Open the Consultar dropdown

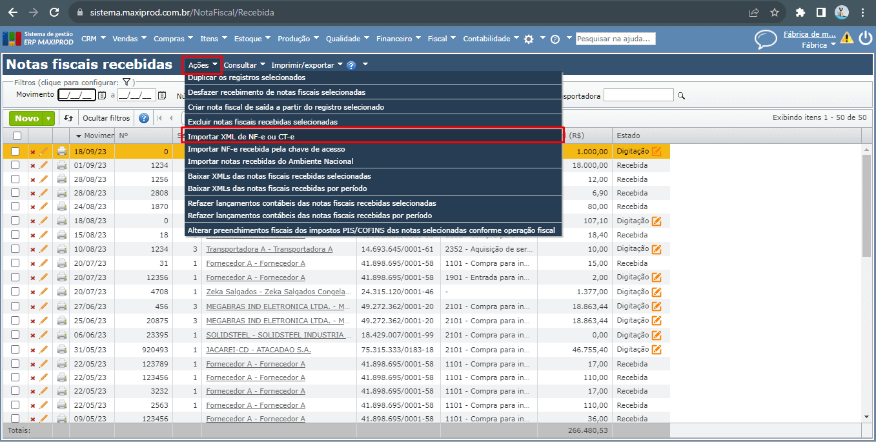(x=245, y=65)
